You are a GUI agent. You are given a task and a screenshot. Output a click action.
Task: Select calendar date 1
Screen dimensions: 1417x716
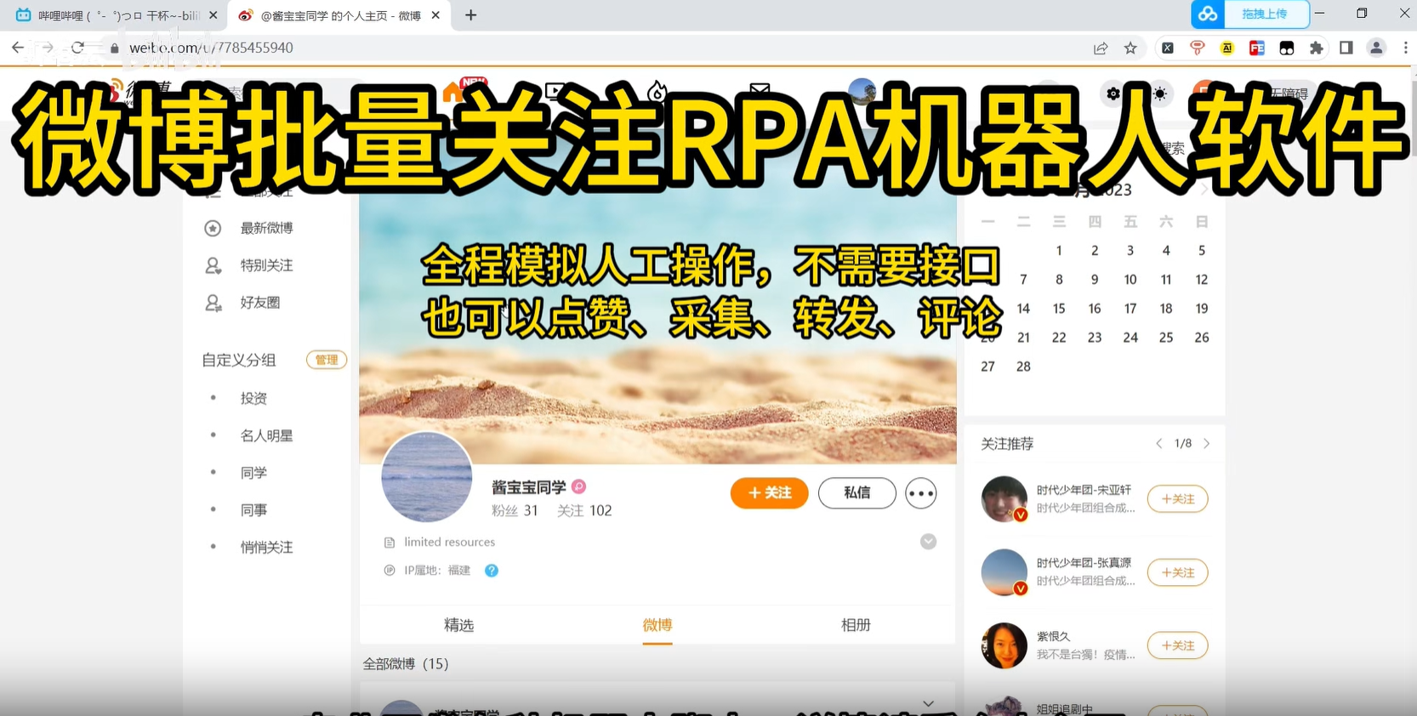1059,251
